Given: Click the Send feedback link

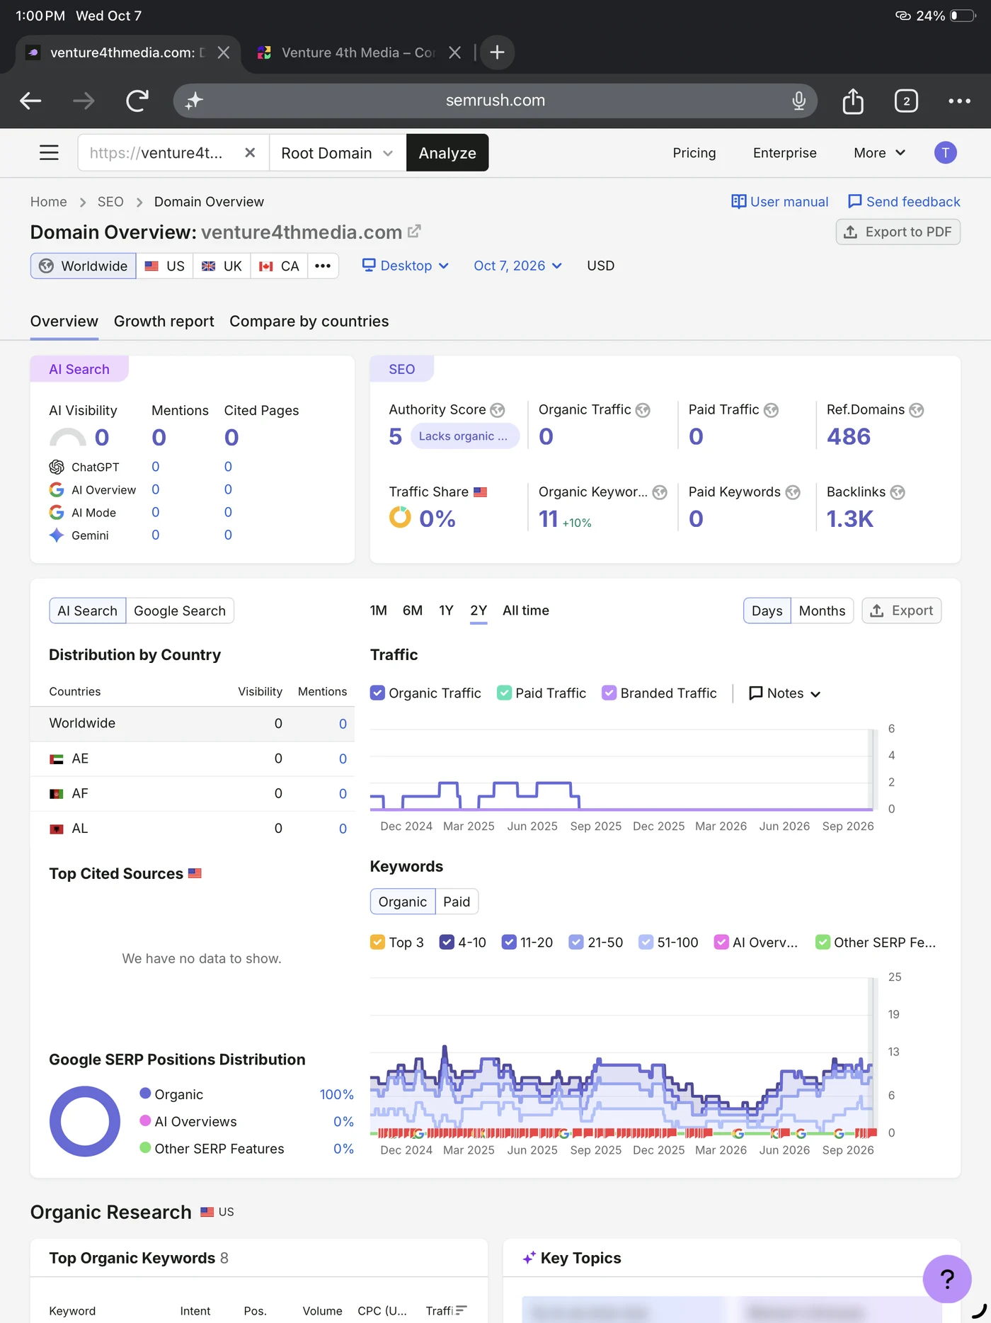Looking at the screenshot, I should coord(904,202).
